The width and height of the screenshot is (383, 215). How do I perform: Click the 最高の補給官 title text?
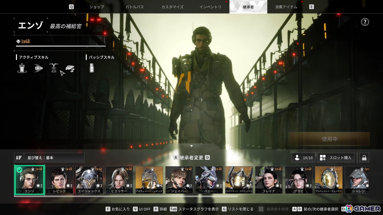65,26
